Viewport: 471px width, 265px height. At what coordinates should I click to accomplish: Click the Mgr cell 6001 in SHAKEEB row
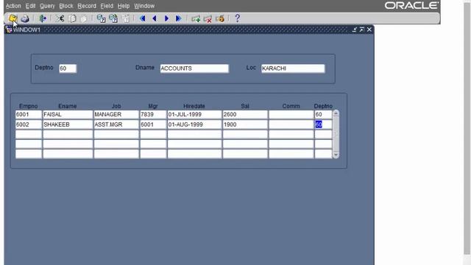tap(153, 124)
